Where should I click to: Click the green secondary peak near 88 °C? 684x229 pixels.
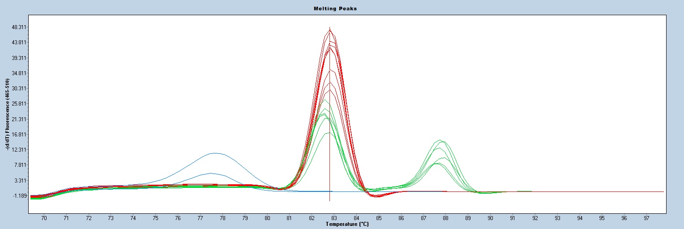(x=440, y=140)
